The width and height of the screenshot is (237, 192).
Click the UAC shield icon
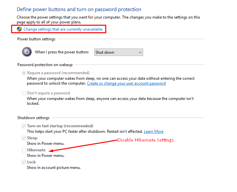[x=19, y=29]
